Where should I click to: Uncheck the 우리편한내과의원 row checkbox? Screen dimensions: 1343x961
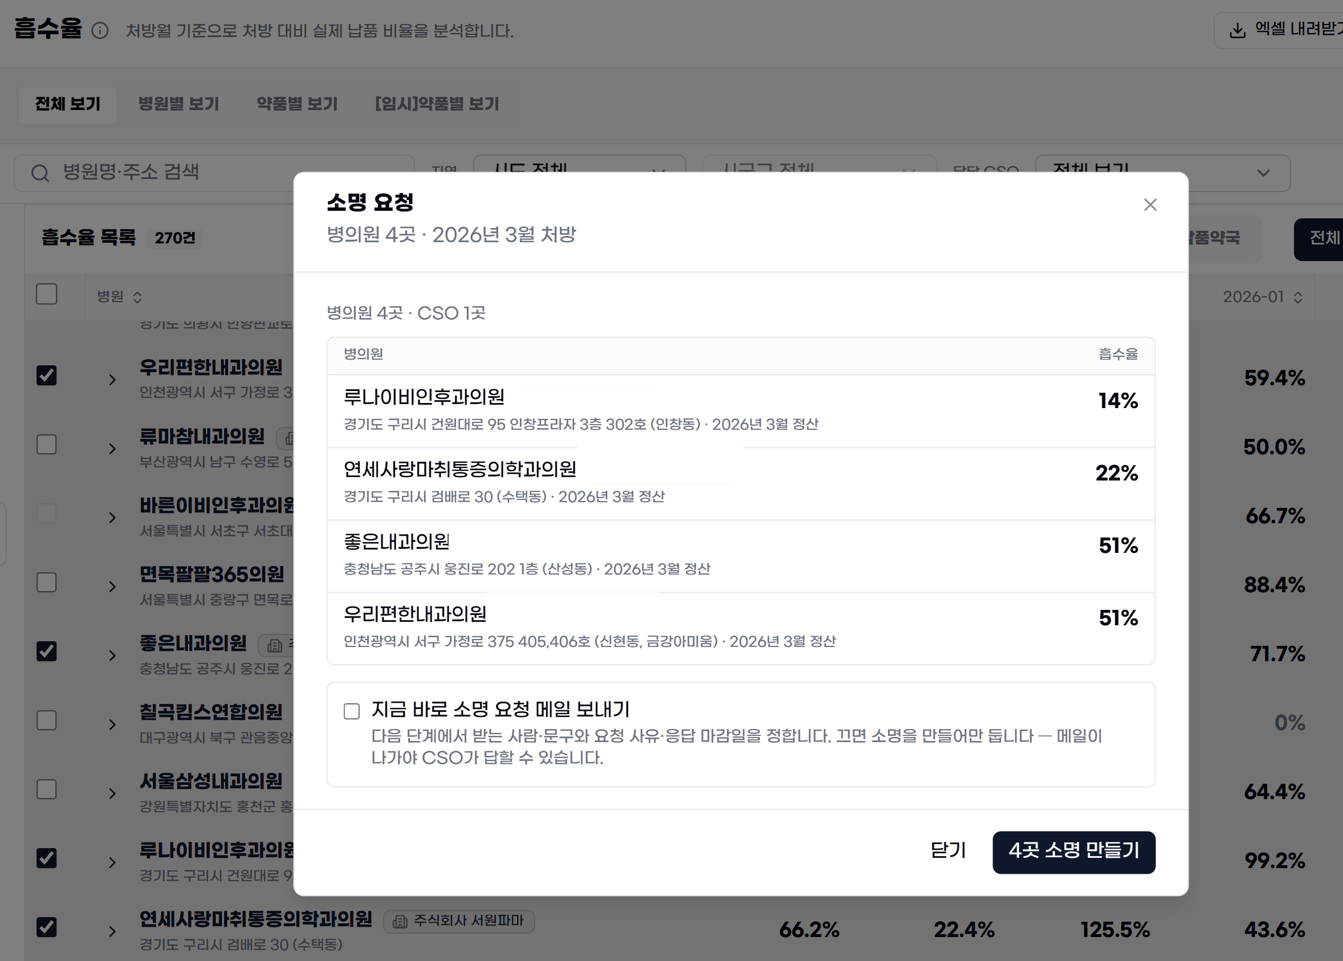(47, 375)
